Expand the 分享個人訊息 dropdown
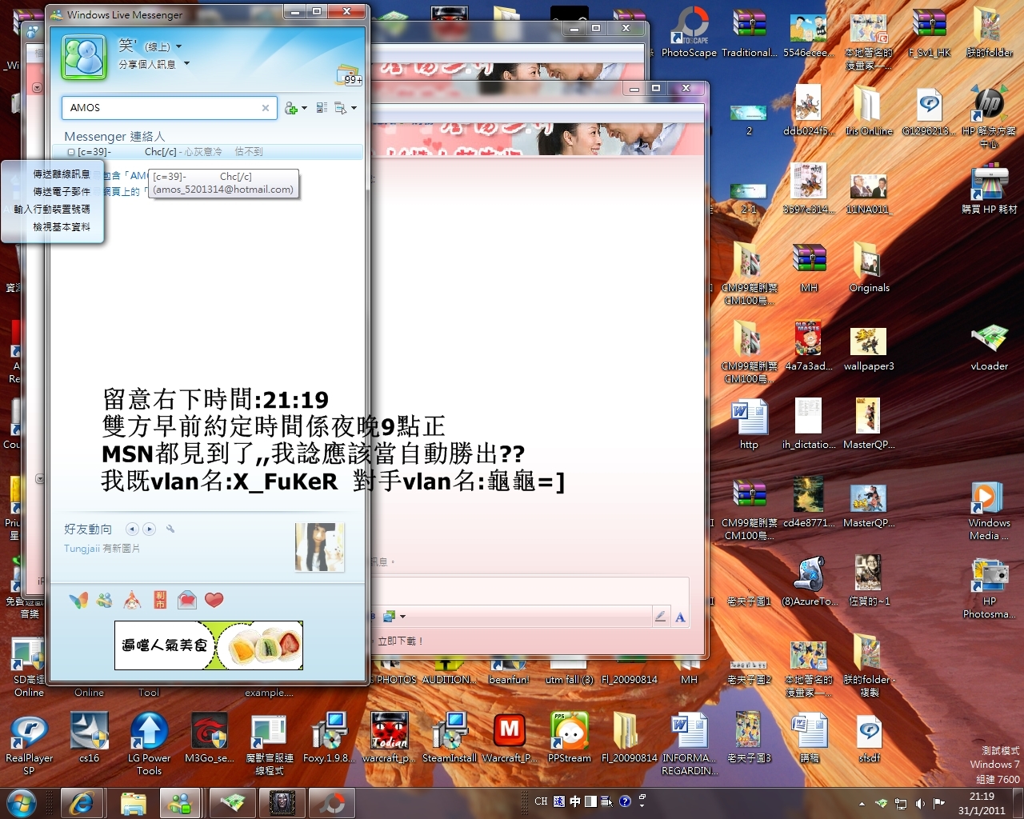Image resolution: width=1024 pixels, height=819 pixels. (186, 64)
